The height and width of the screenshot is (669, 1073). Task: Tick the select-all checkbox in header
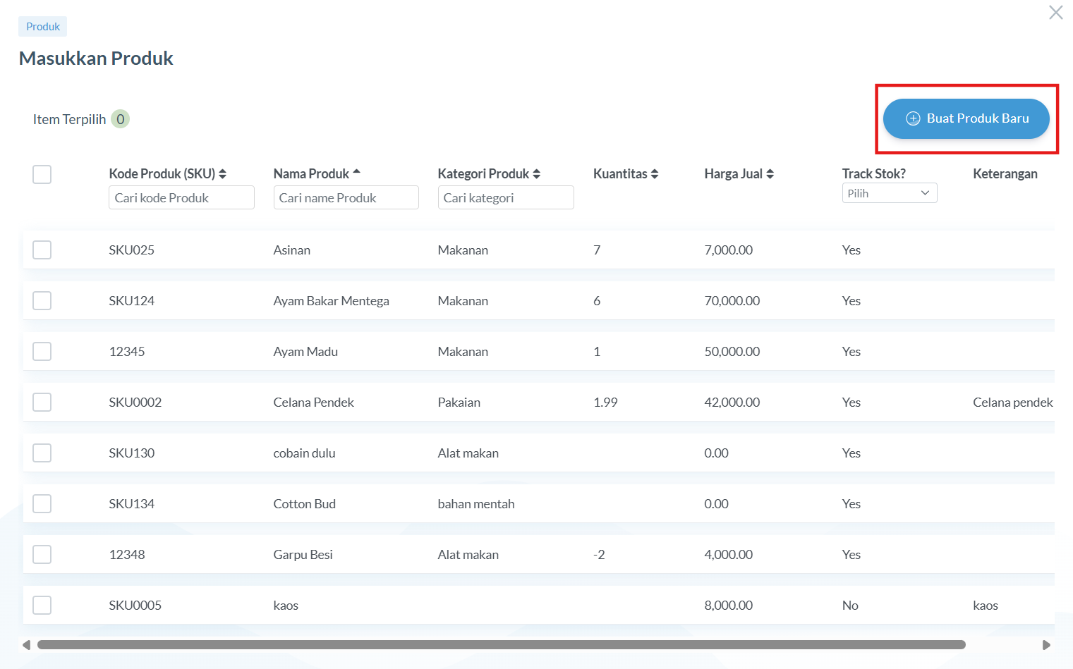42,174
